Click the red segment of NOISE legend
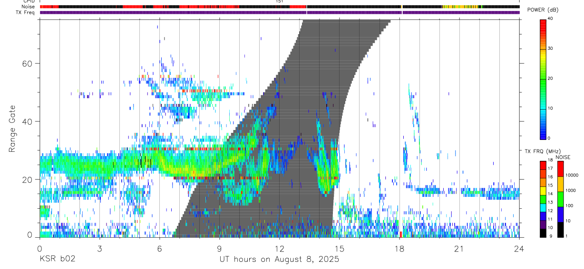 pos(560,169)
